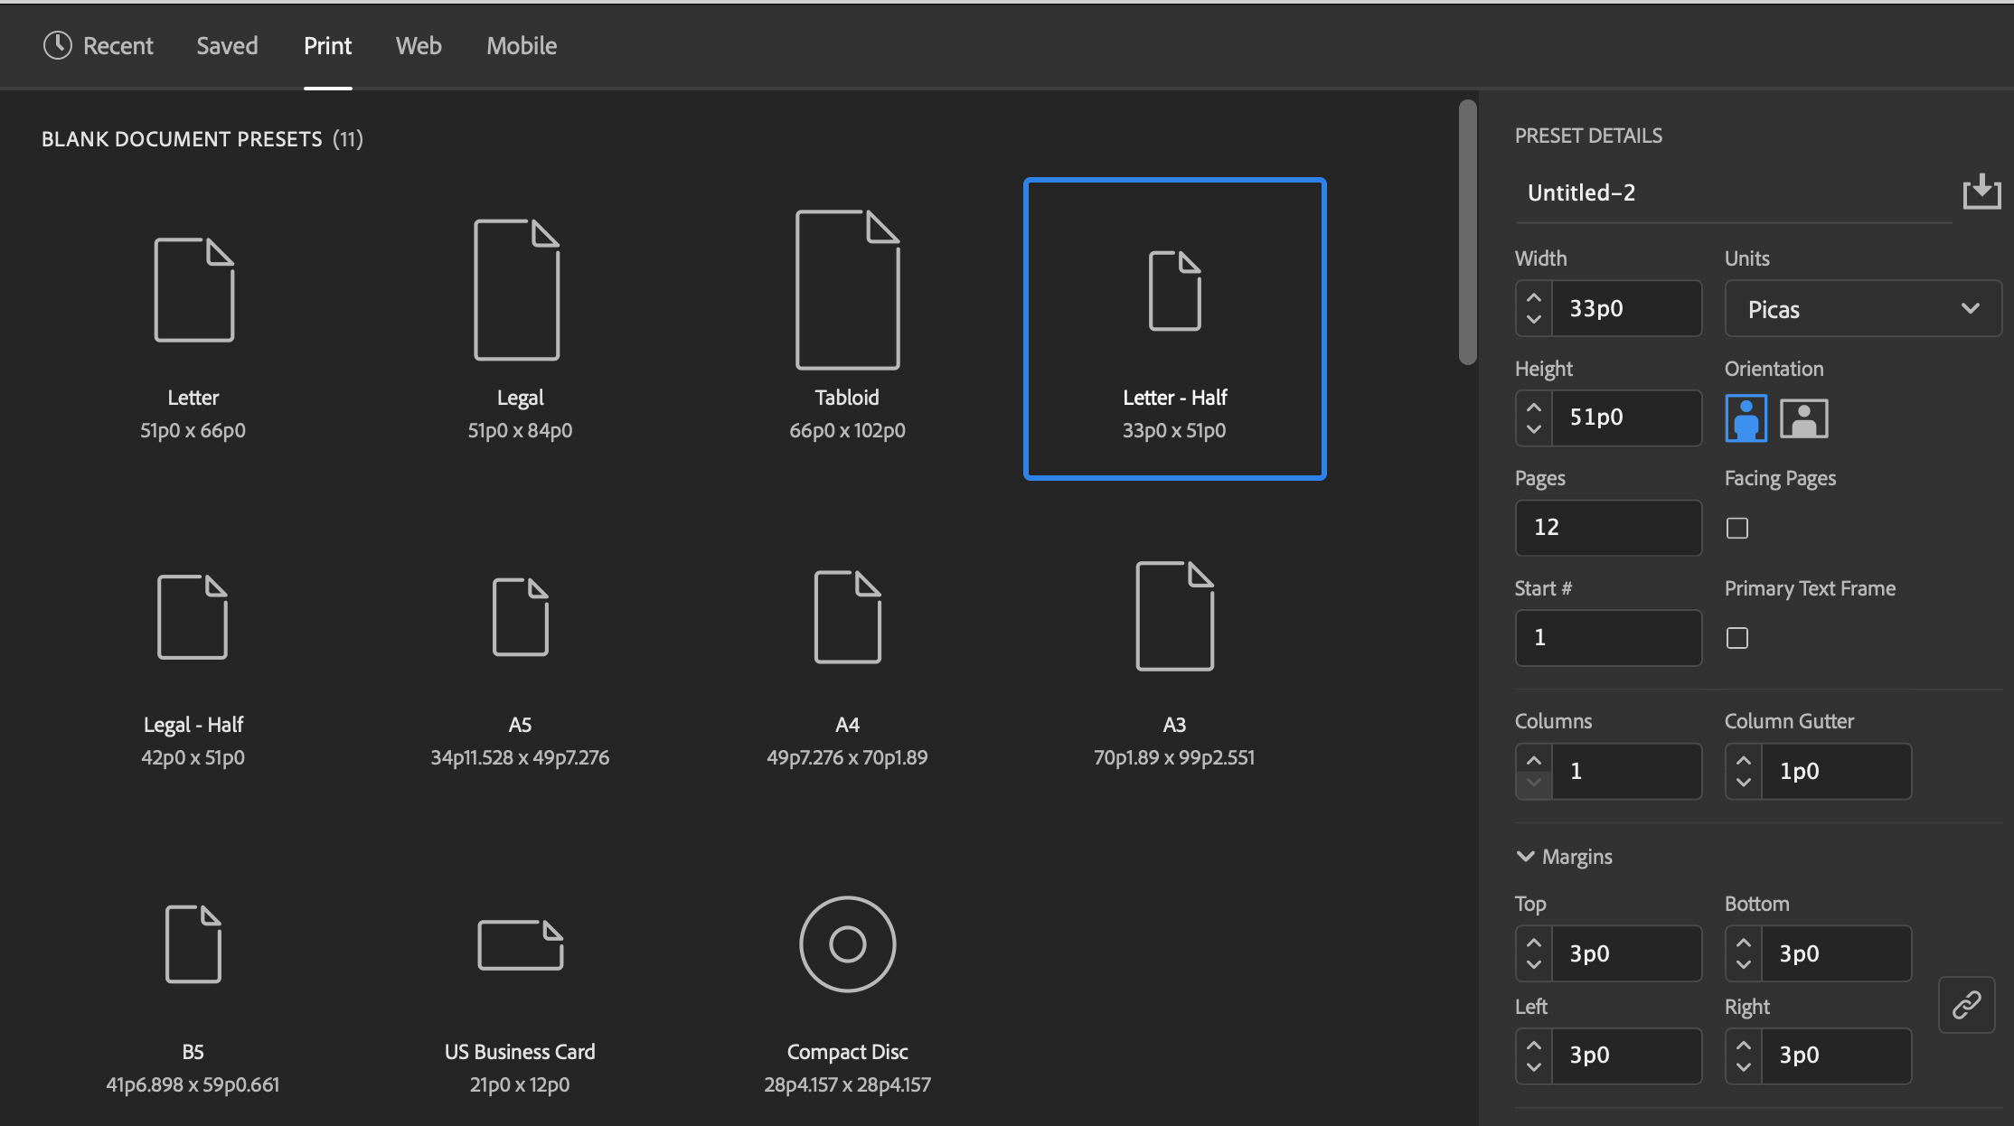Decrease the Height stepper value

(x=1533, y=428)
